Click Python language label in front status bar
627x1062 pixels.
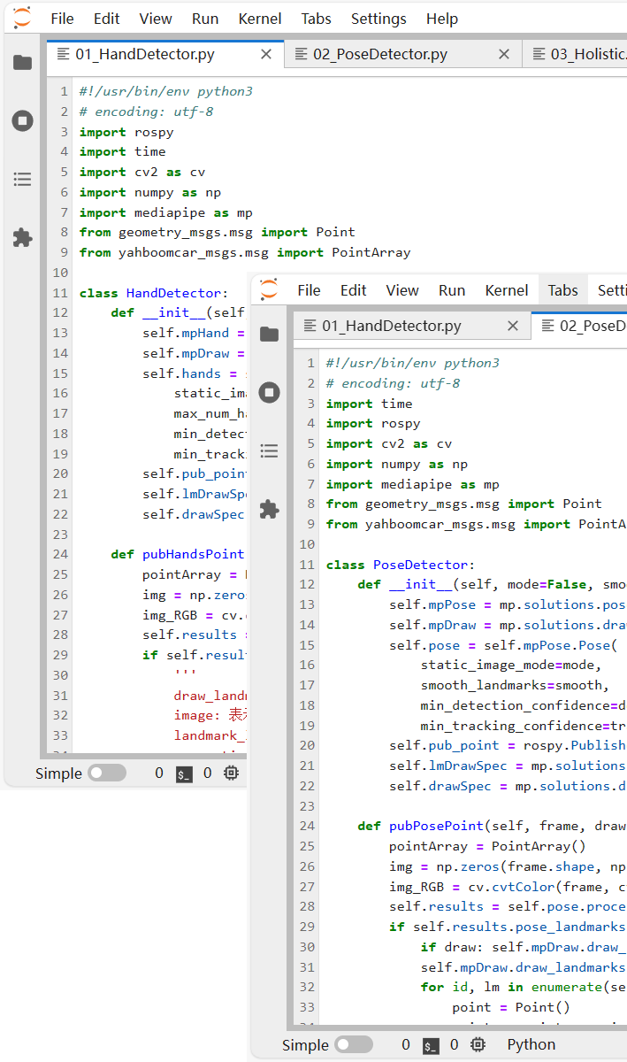[x=531, y=1045]
